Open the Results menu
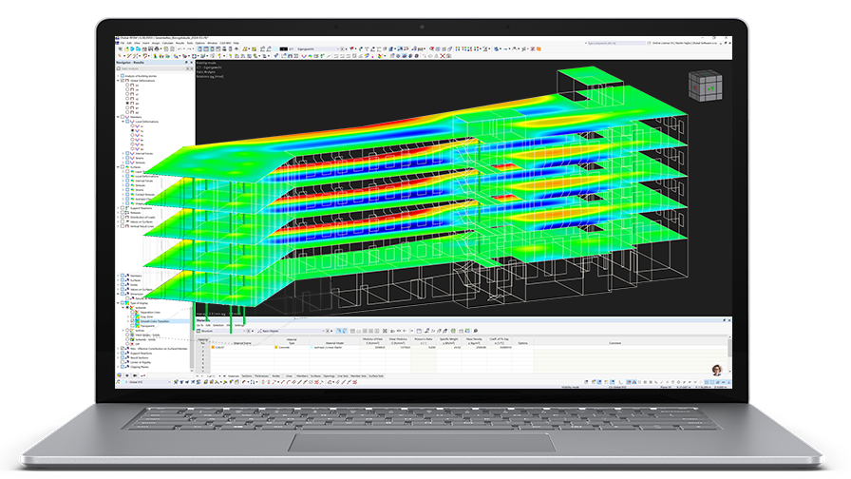The height and width of the screenshot is (479, 851). [x=180, y=43]
